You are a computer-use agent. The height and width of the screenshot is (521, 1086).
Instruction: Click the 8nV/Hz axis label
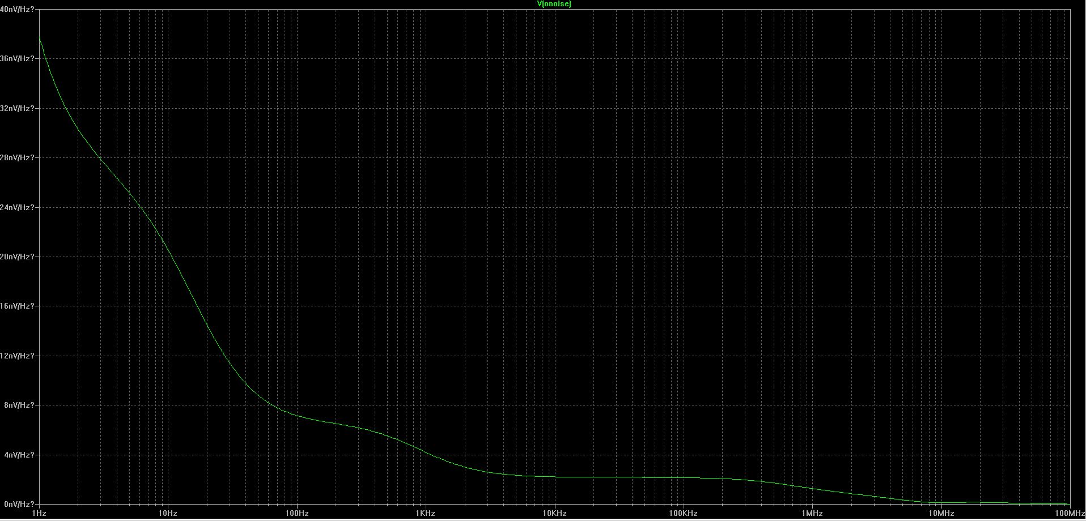tap(19, 405)
